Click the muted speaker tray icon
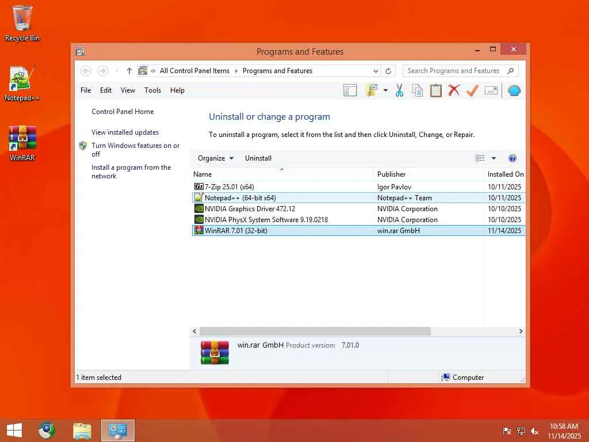This screenshot has width=589, height=442. coord(534,430)
